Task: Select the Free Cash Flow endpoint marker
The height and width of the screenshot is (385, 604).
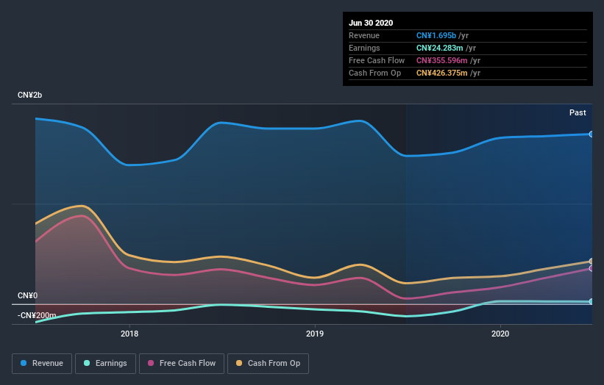Action: point(591,268)
